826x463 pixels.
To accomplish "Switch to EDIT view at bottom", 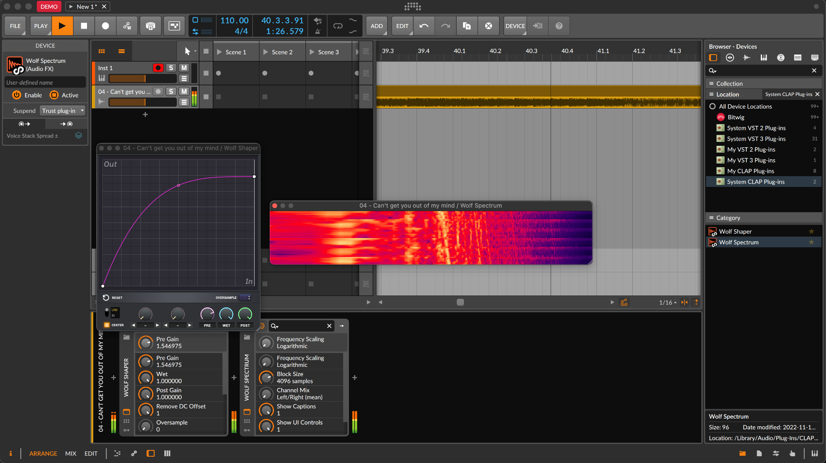I will tap(91, 453).
